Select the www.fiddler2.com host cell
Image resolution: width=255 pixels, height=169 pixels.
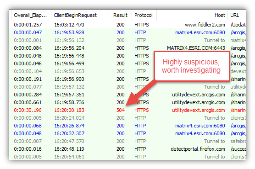205,25
